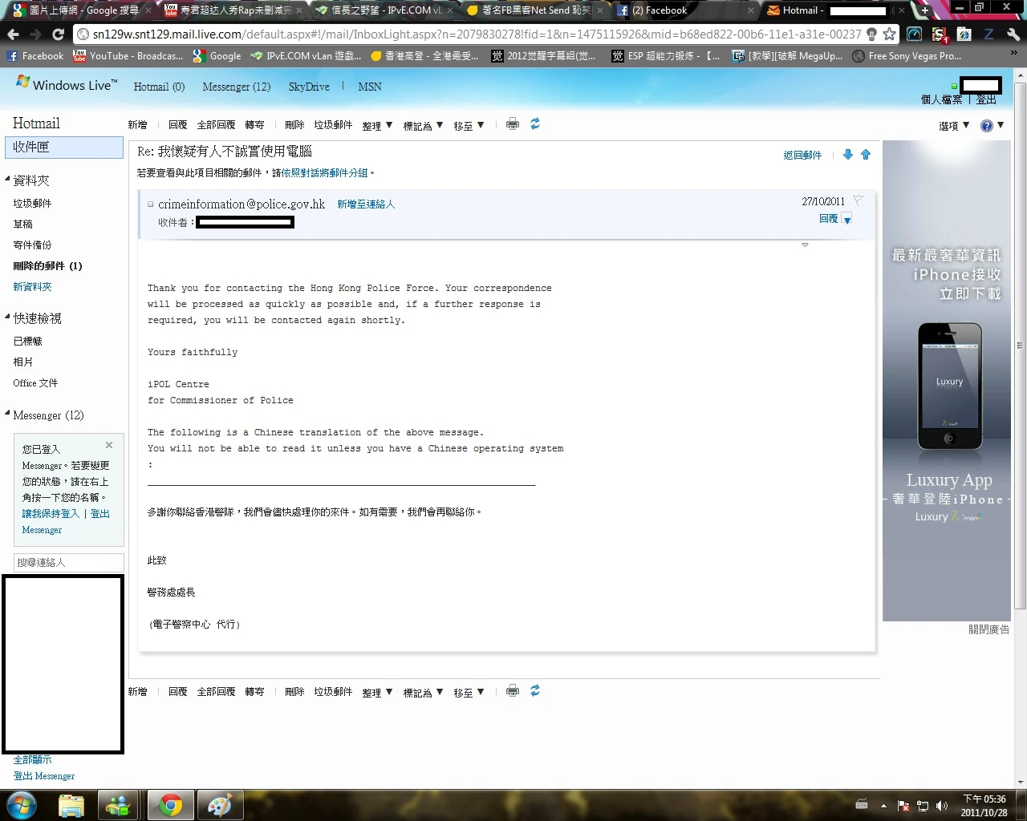This screenshot has height=821, width=1027.
Task: Close the Messenger sign-in notice
Action: 109,445
